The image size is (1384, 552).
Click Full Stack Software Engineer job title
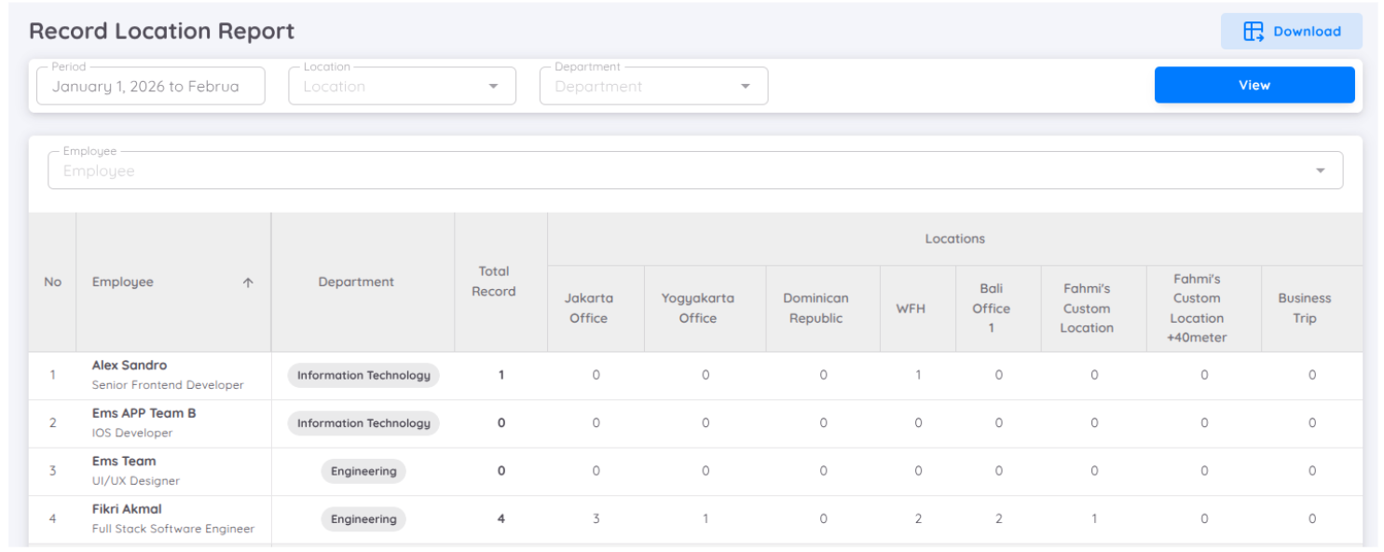(x=173, y=529)
